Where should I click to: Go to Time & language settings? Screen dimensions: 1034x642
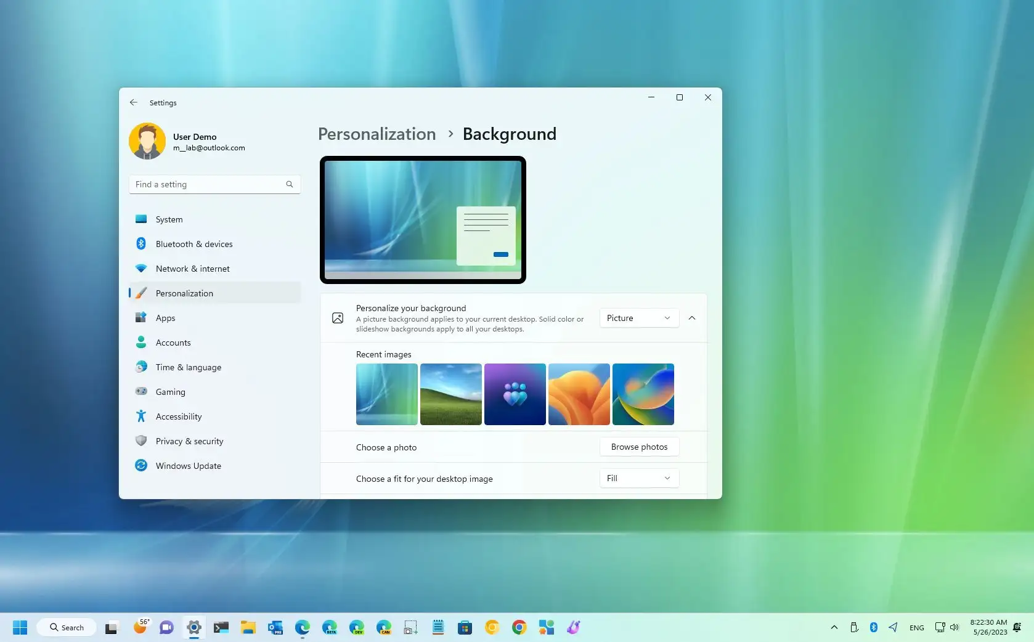(214, 367)
